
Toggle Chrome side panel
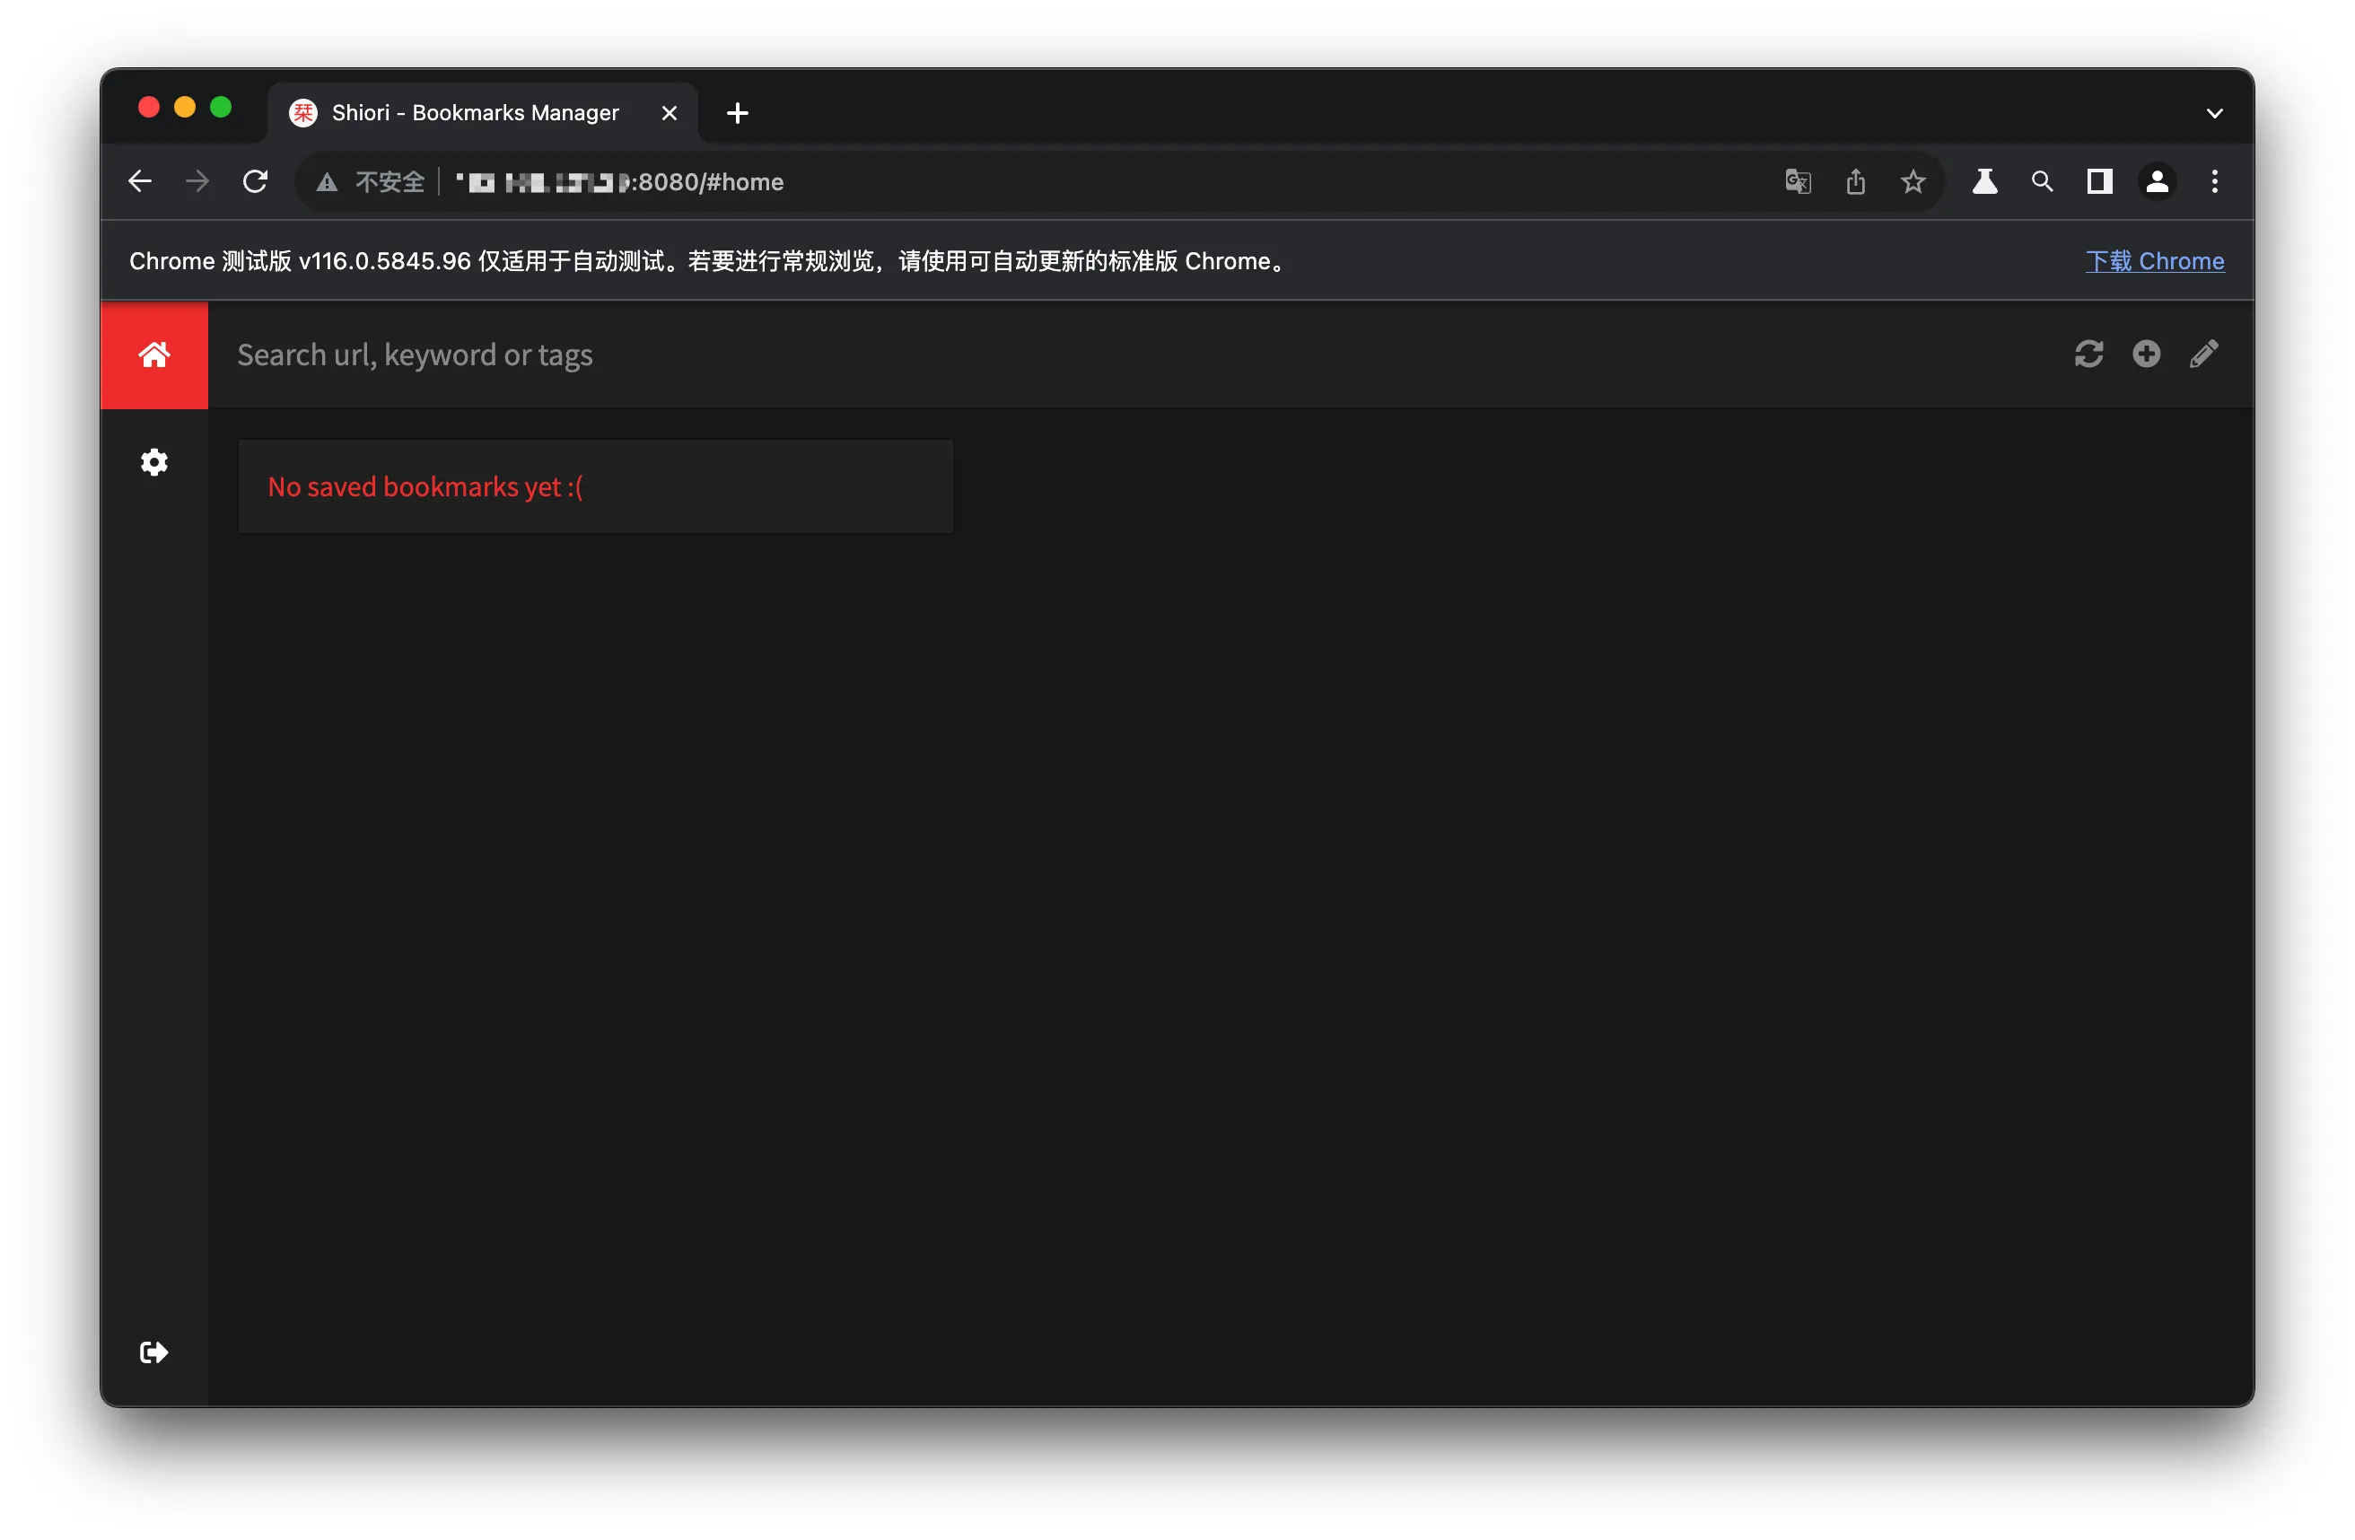pos(2098,182)
